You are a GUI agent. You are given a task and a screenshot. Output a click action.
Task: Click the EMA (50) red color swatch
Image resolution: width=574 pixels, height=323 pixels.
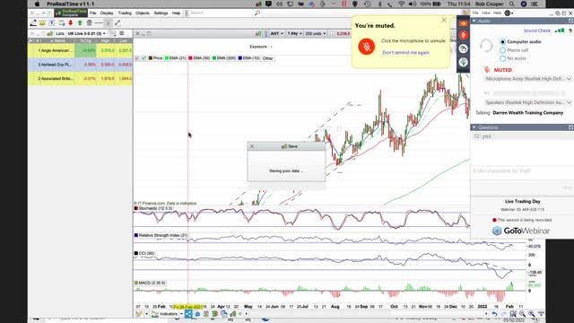pyautogui.click(x=190, y=58)
